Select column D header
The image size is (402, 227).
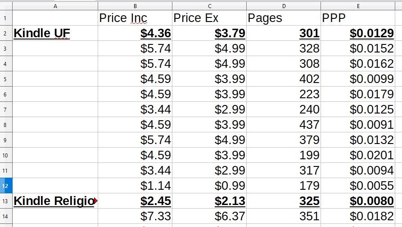tap(284, 6)
